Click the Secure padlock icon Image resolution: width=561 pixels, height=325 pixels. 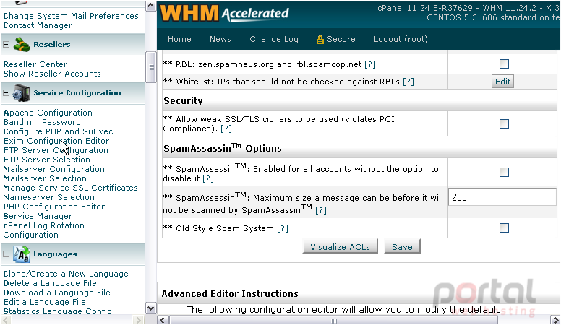[x=320, y=39]
